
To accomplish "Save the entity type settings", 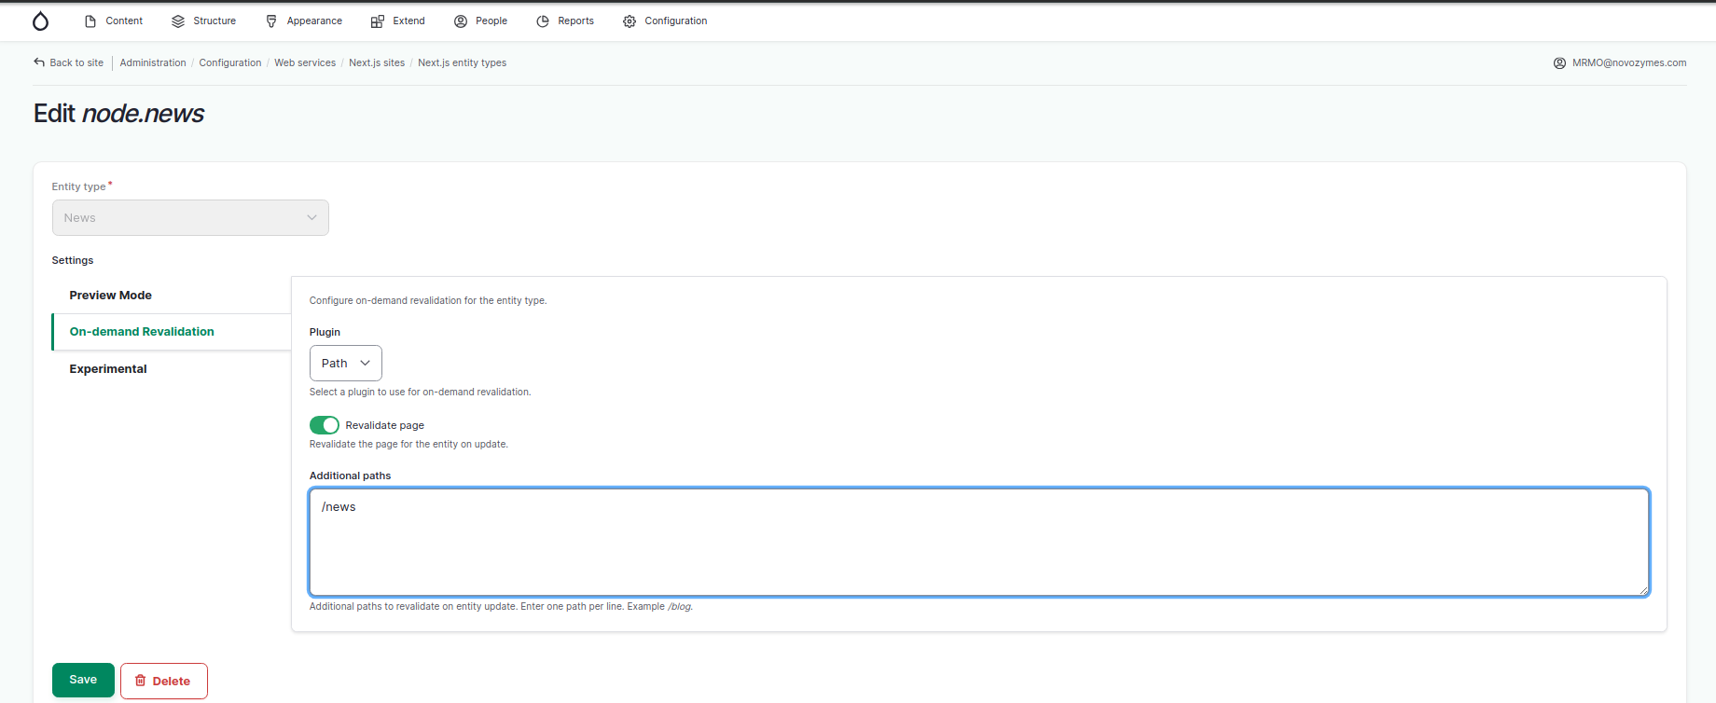I will click(83, 680).
